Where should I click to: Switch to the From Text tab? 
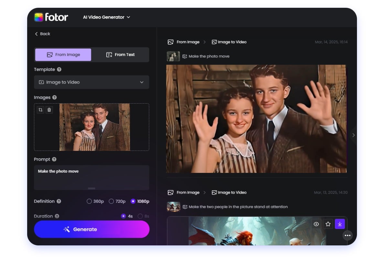(x=120, y=55)
